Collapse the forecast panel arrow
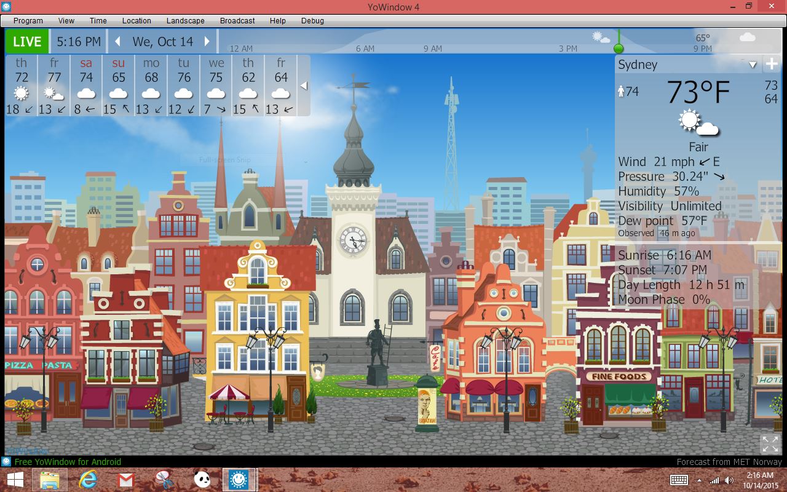The height and width of the screenshot is (492, 787). pyautogui.click(x=303, y=86)
